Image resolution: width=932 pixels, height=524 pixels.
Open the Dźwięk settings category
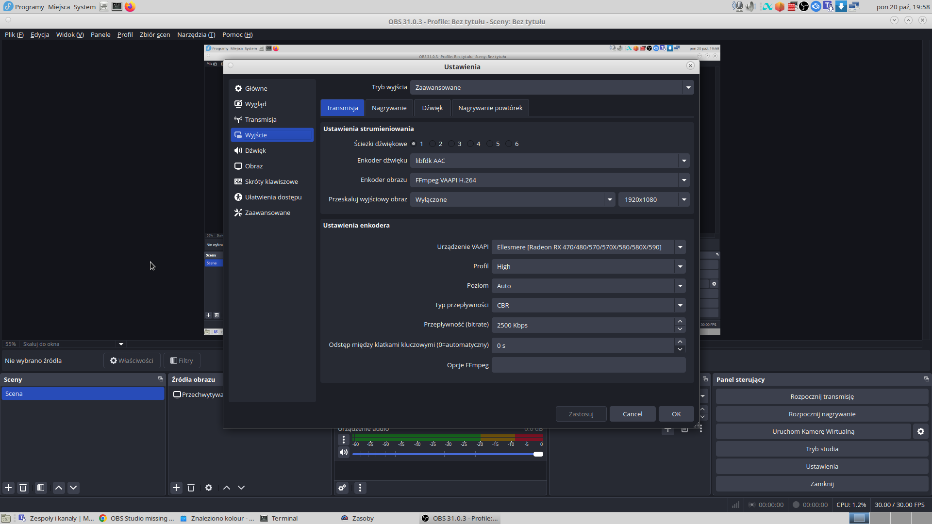255,150
